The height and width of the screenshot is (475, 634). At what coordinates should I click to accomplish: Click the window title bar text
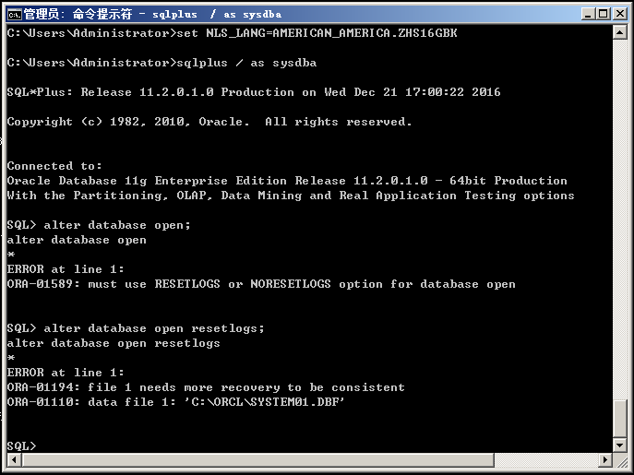(x=152, y=14)
